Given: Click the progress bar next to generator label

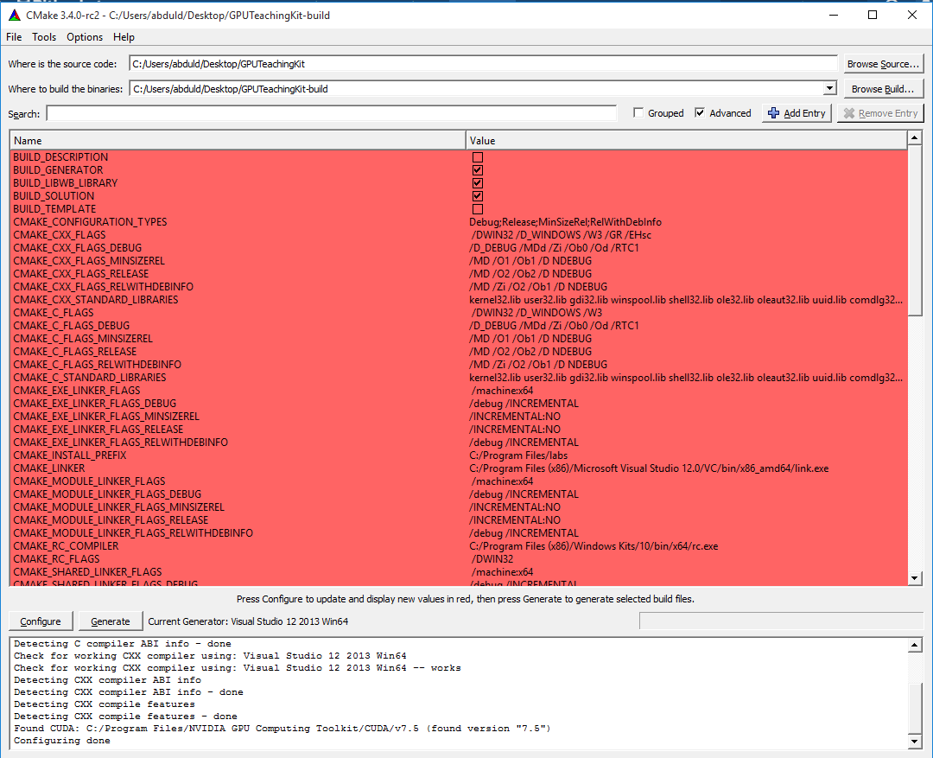Looking at the screenshot, I should (x=781, y=621).
